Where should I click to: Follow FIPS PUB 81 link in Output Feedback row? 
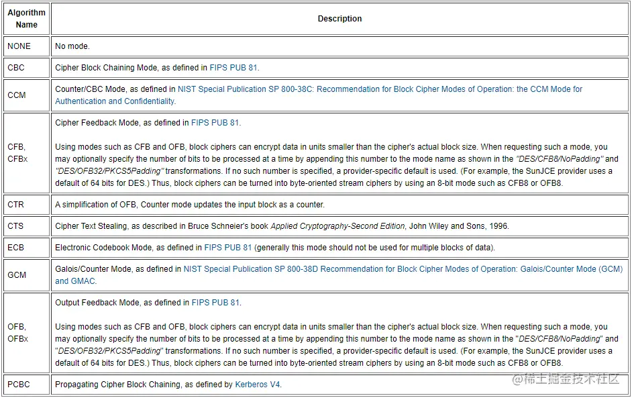click(x=215, y=303)
